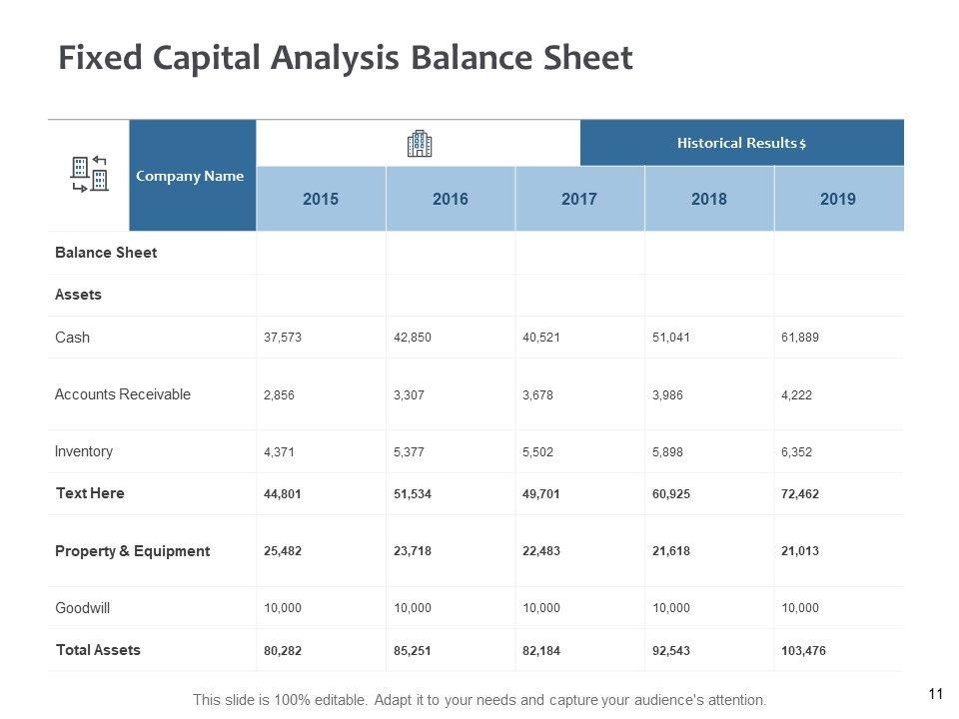959x719 pixels.
Task: Click the buildings exchange icon
Action: coord(89,175)
